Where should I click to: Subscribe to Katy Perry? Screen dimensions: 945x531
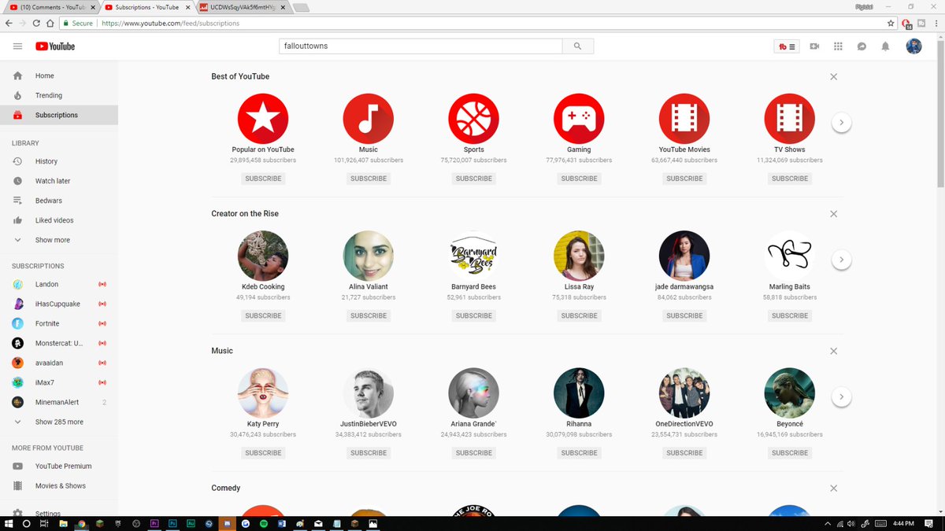click(263, 453)
